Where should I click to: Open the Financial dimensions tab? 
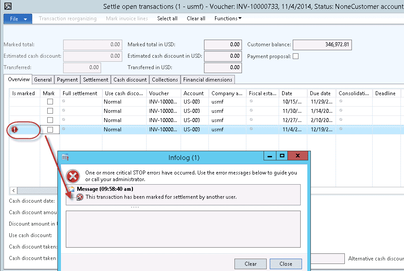point(208,80)
